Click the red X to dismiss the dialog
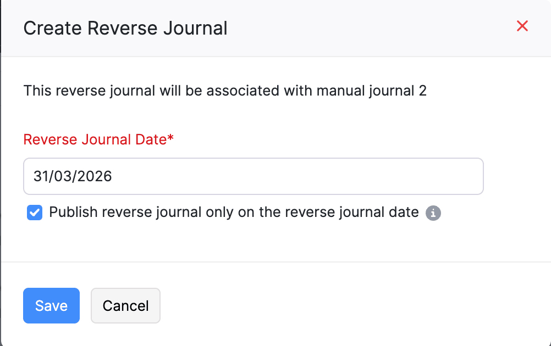The width and height of the screenshot is (551, 346). click(521, 26)
